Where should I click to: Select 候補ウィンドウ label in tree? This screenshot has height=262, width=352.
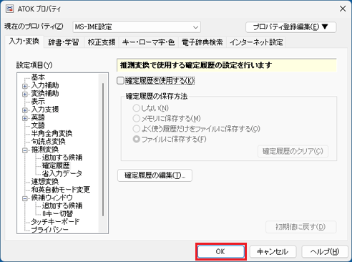coord(52,198)
